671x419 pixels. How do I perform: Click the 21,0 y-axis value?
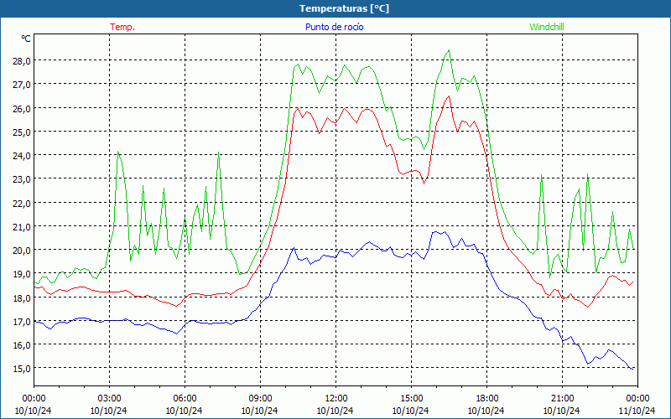22,226
